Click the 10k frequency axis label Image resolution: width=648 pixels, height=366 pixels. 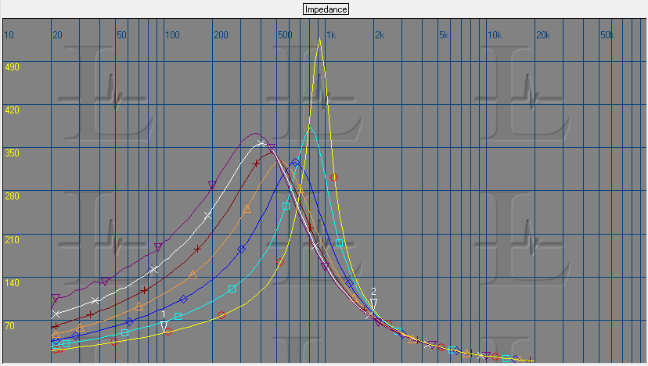click(495, 35)
